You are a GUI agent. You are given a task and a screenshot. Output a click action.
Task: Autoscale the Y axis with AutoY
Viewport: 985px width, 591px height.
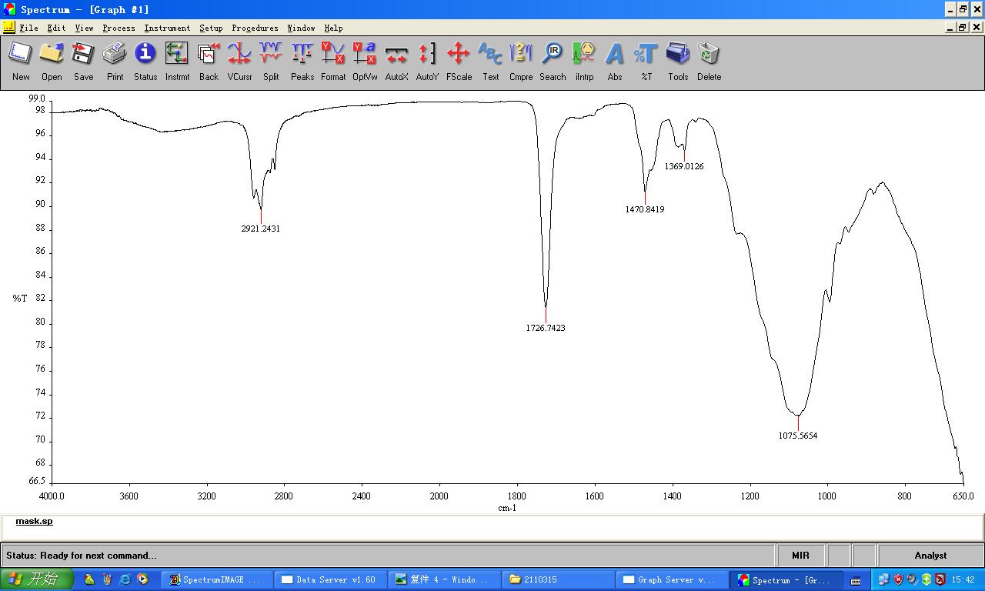pos(427,61)
